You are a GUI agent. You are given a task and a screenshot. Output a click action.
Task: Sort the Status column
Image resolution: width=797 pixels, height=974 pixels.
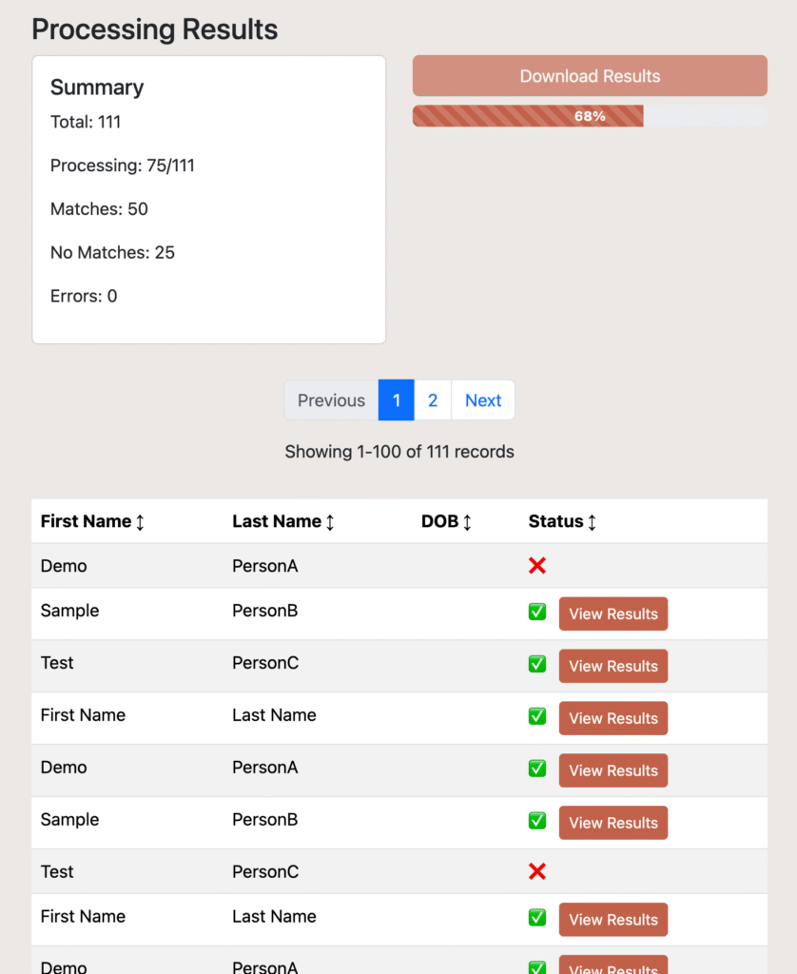click(561, 521)
